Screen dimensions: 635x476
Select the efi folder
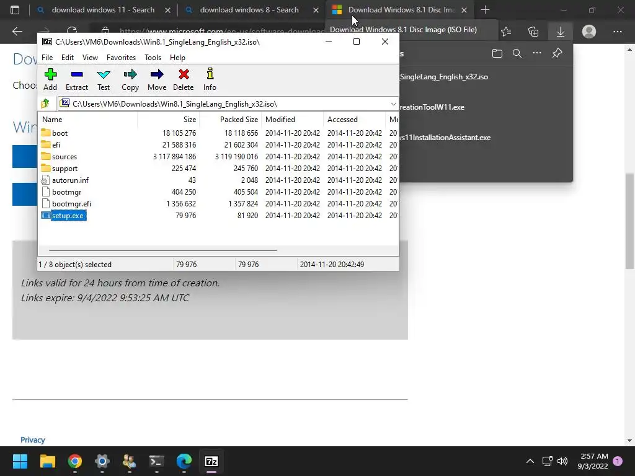coord(56,145)
